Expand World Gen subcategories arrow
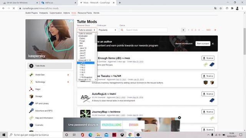Image resolution: width=246 pixels, height=138 pixels. tap(68, 75)
